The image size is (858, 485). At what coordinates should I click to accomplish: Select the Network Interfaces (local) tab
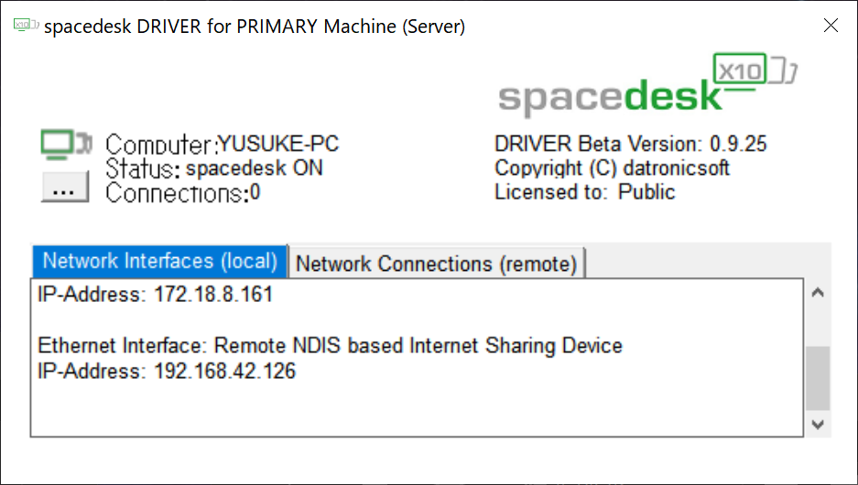point(159,262)
